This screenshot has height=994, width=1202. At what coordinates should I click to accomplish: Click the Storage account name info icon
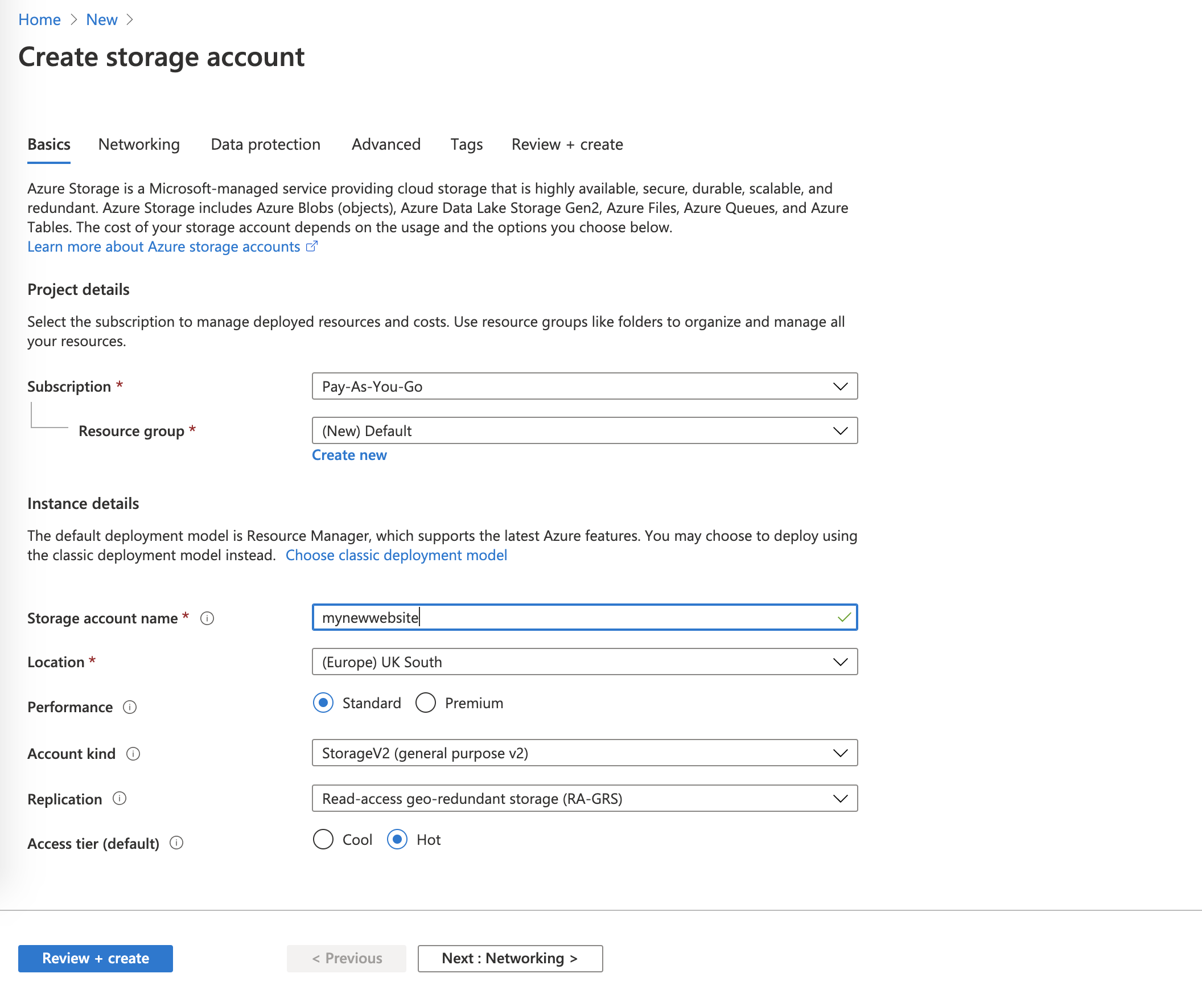pos(207,618)
